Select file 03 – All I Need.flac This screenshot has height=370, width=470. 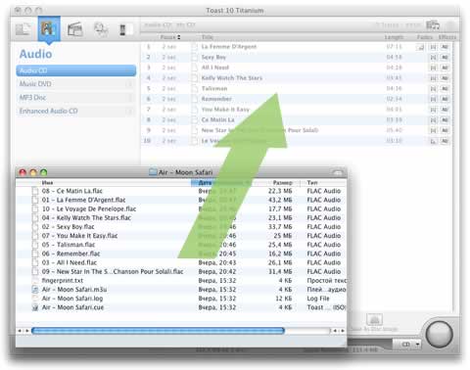181,262
